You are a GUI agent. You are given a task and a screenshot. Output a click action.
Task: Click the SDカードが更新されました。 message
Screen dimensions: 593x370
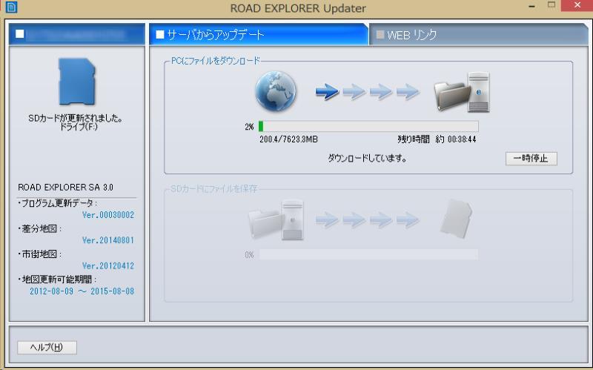pyautogui.click(x=76, y=118)
